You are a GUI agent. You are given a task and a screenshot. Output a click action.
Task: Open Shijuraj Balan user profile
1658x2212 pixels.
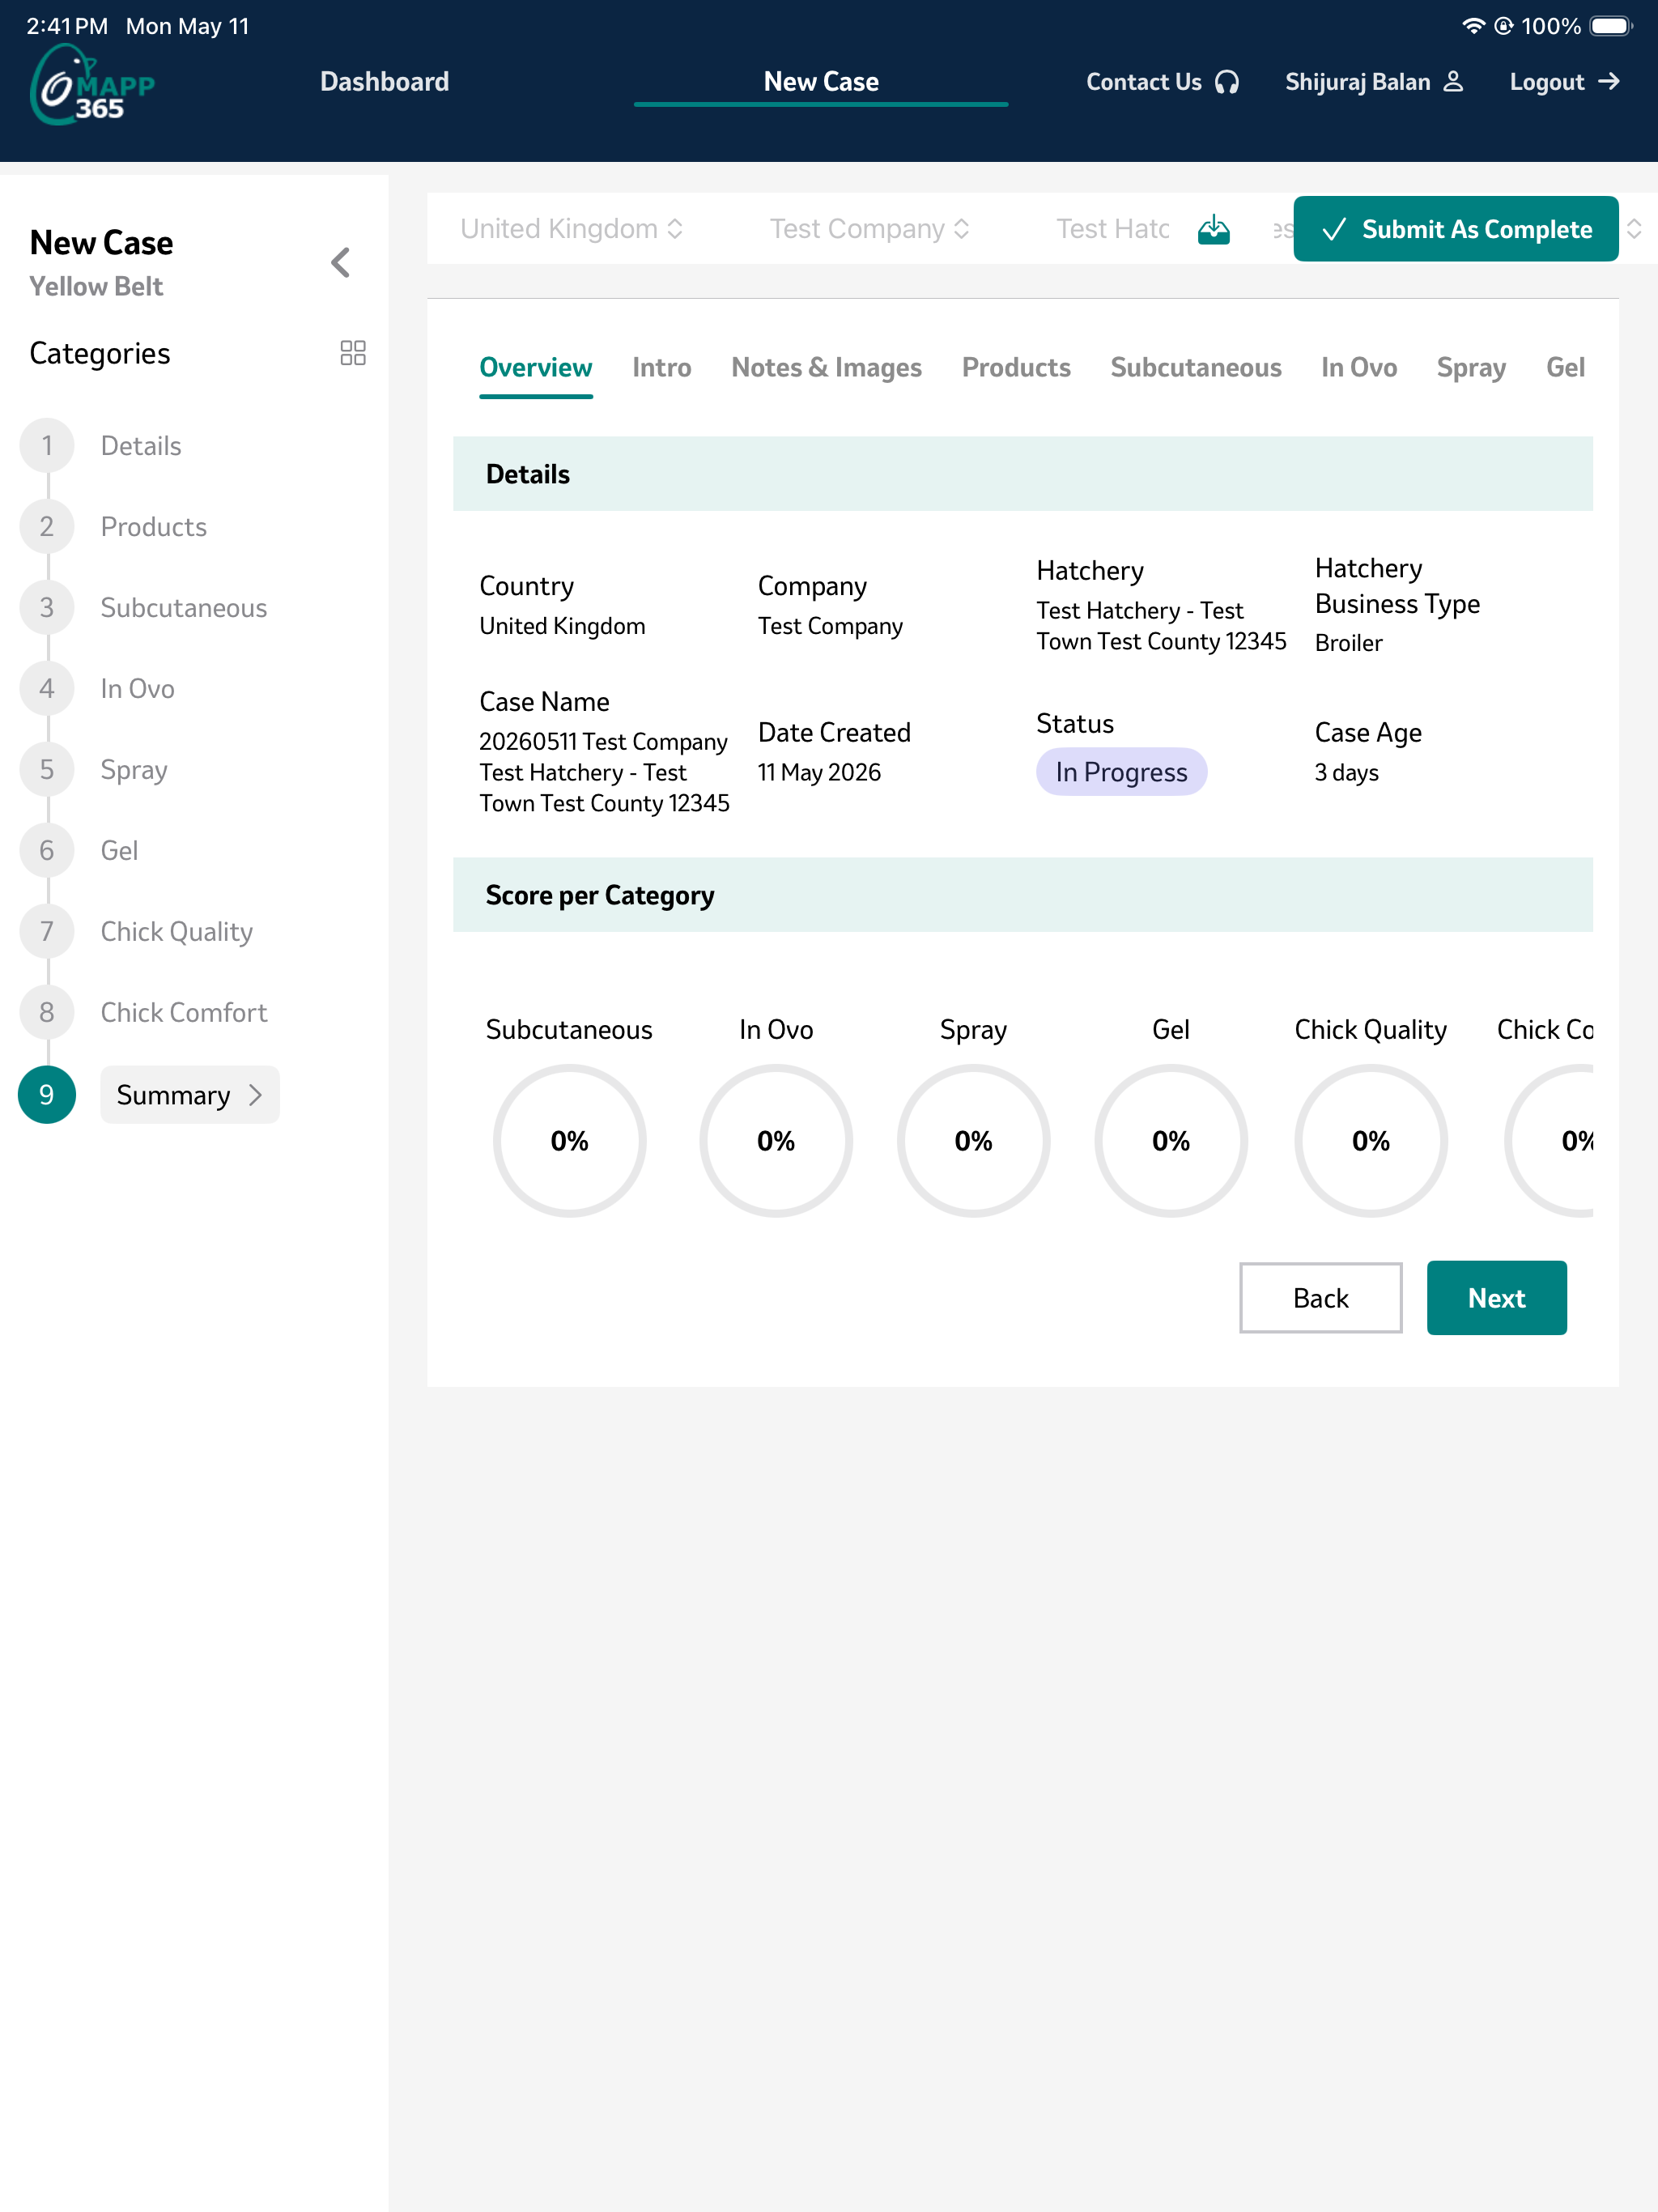1374,82
